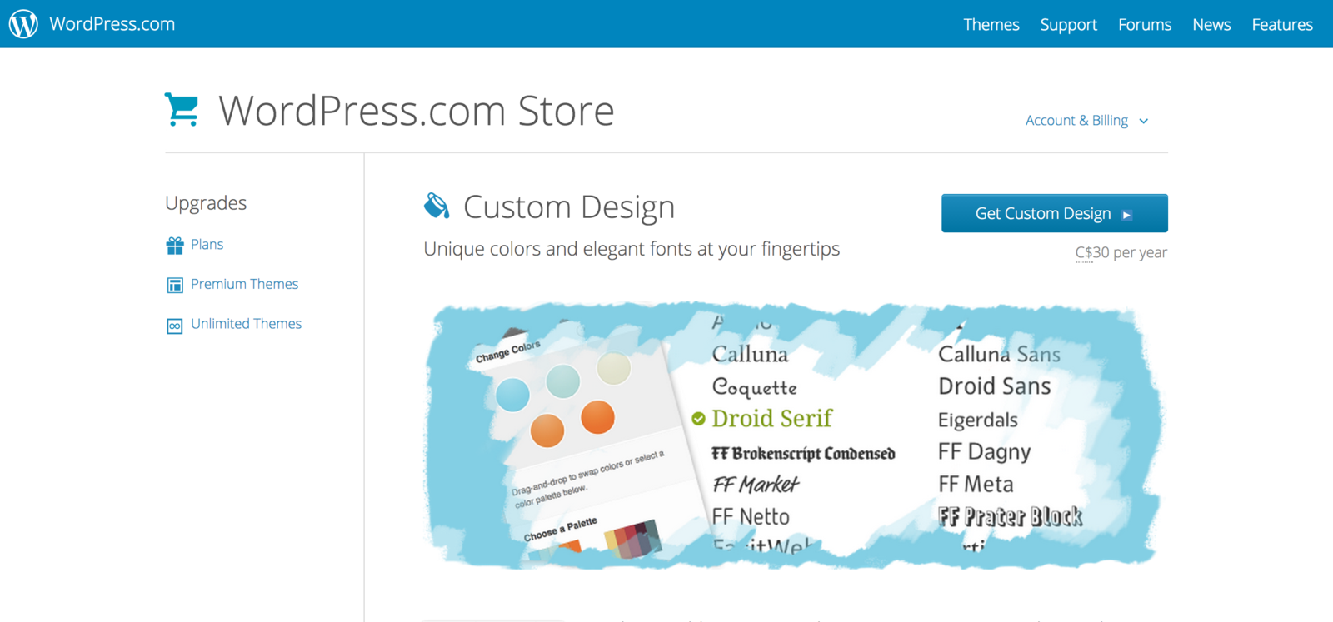This screenshot has width=1333, height=622.
Task: Open the News navigation link
Action: [x=1211, y=25]
